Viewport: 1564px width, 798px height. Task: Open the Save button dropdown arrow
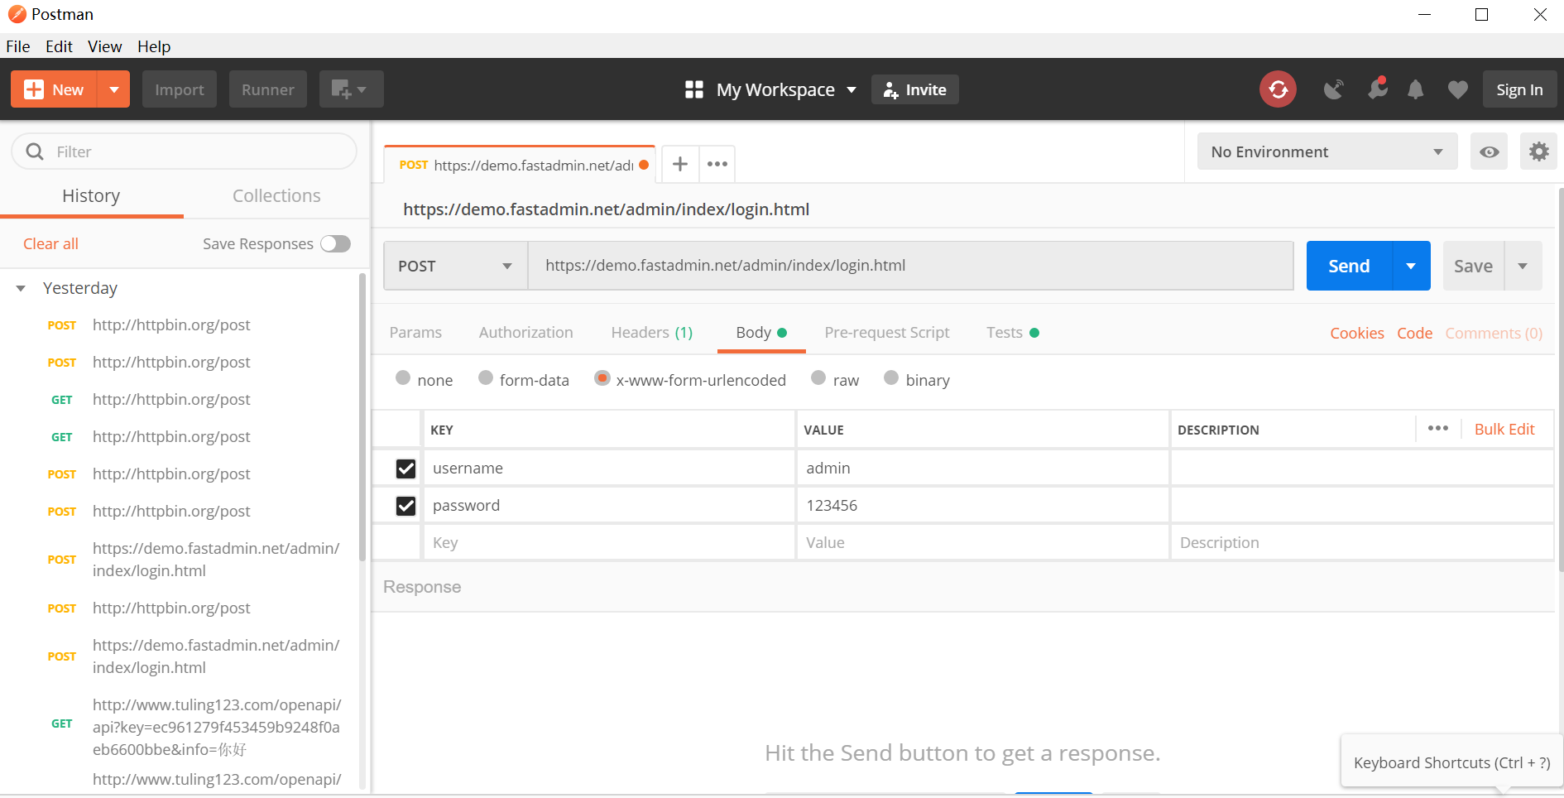[x=1523, y=266]
